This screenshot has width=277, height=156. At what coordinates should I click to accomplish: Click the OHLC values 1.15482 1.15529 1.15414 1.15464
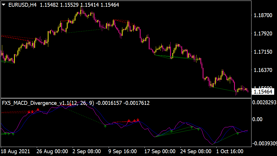pyautogui.click(x=79, y=5)
